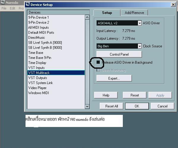Click the Input Latency 7.279 ms value
Screen dimensions: 178x148
pyautogui.click(x=129, y=31)
